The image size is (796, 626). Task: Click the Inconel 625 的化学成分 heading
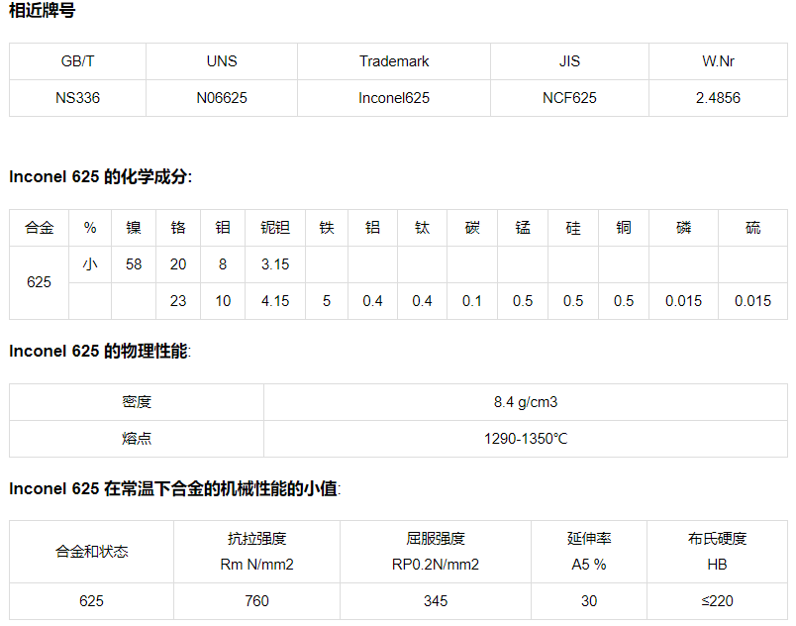pyautogui.click(x=101, y=176)
